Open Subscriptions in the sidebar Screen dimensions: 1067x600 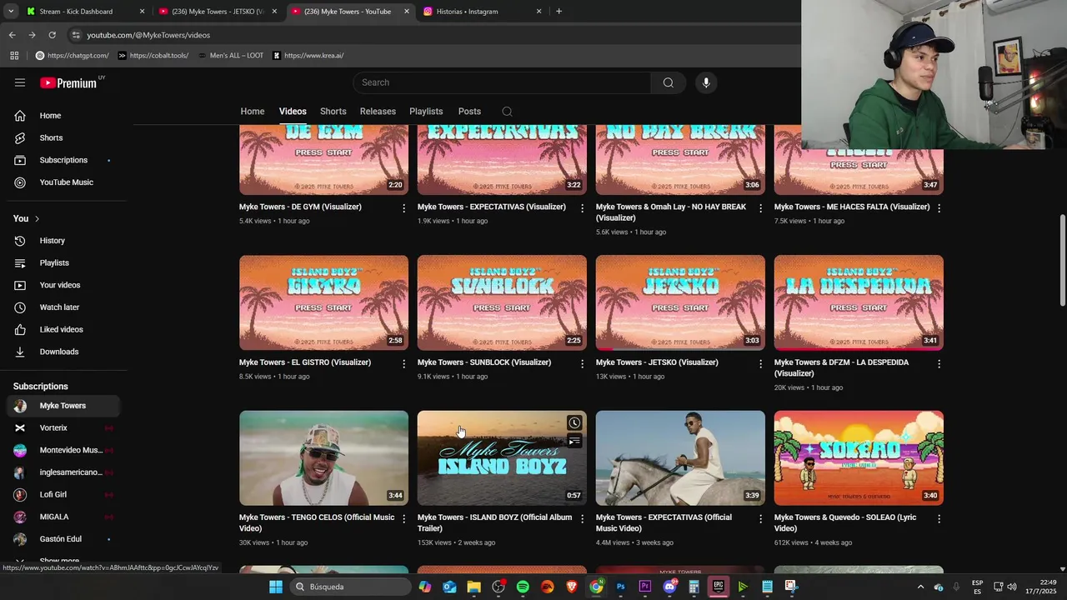[63, 160]
